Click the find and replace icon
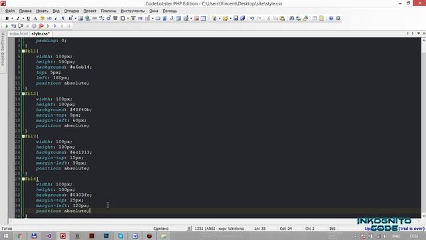This screenshot has width=426, height=240. point(299,19)
